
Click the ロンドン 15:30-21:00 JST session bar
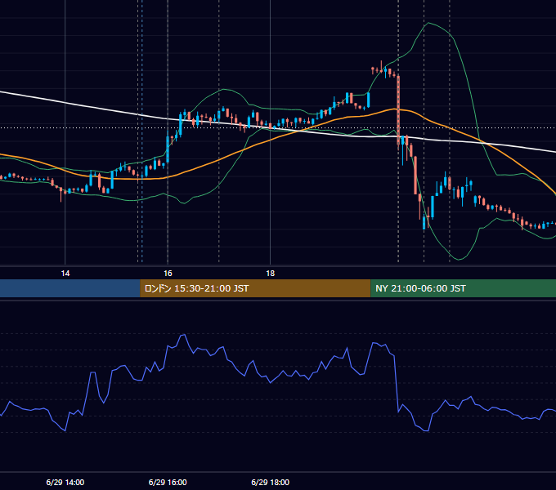255,288
